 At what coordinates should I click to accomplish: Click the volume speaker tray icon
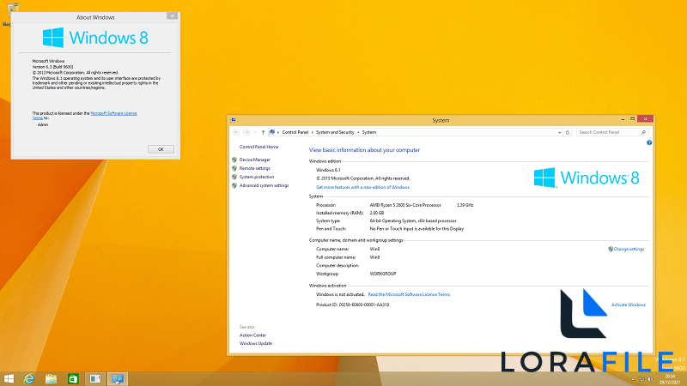[650, 379]
